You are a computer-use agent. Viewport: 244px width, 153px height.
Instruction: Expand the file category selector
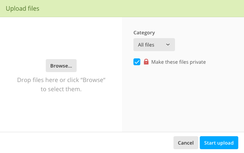(x=154, y=45)
